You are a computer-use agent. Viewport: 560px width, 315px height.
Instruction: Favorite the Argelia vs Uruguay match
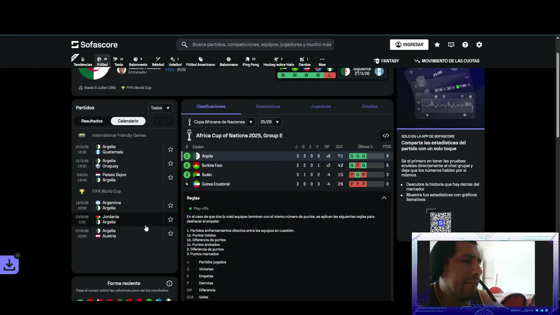click(x=171, y=163)
